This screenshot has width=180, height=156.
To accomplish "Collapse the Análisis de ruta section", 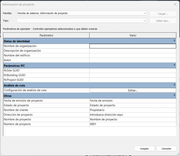I will tap(174, 85).
